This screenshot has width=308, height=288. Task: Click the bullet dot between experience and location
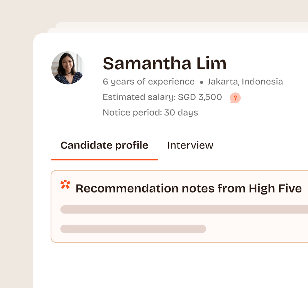[201, 82]
